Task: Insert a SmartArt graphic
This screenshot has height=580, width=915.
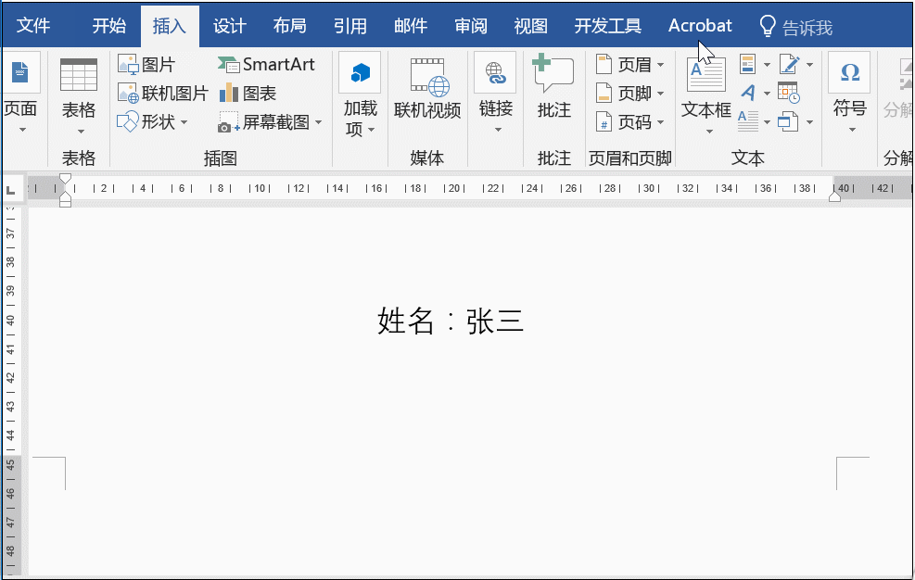Action: coord(267,64)
